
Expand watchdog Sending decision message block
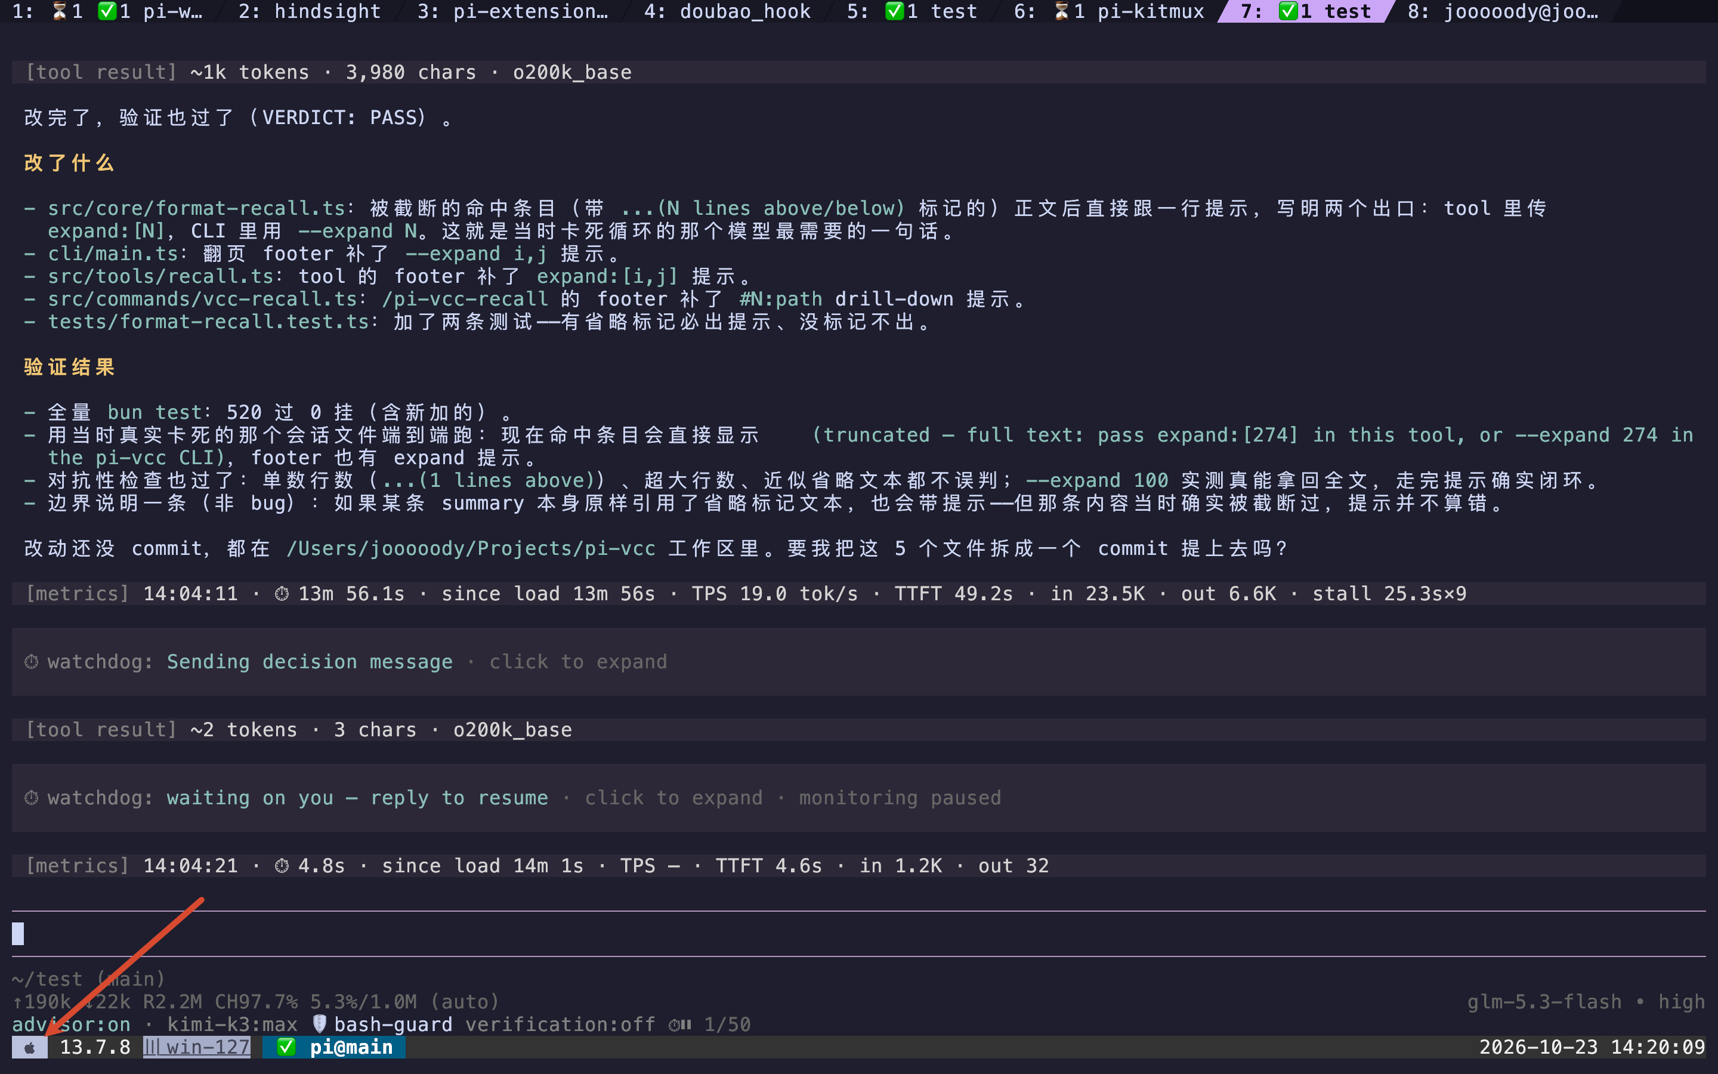pyautogui.click(x=858, y=661)
